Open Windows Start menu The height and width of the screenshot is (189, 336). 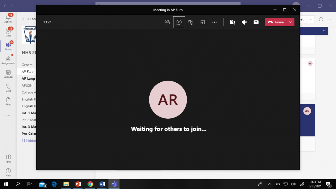[x=6, y=184]
